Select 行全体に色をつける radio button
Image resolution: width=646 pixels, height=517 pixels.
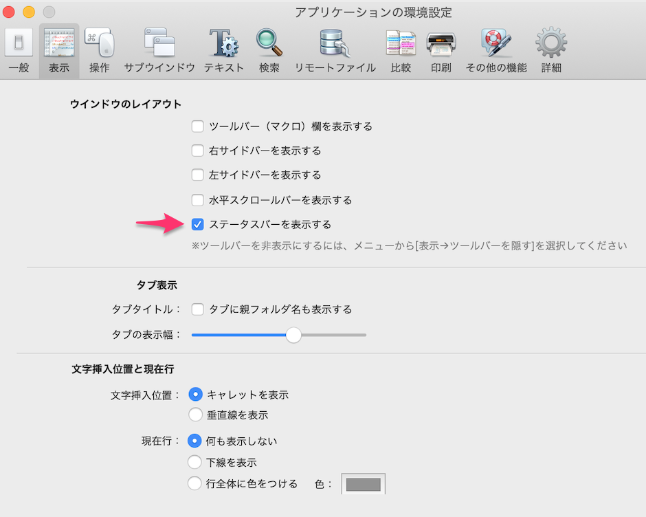point(194,483)
